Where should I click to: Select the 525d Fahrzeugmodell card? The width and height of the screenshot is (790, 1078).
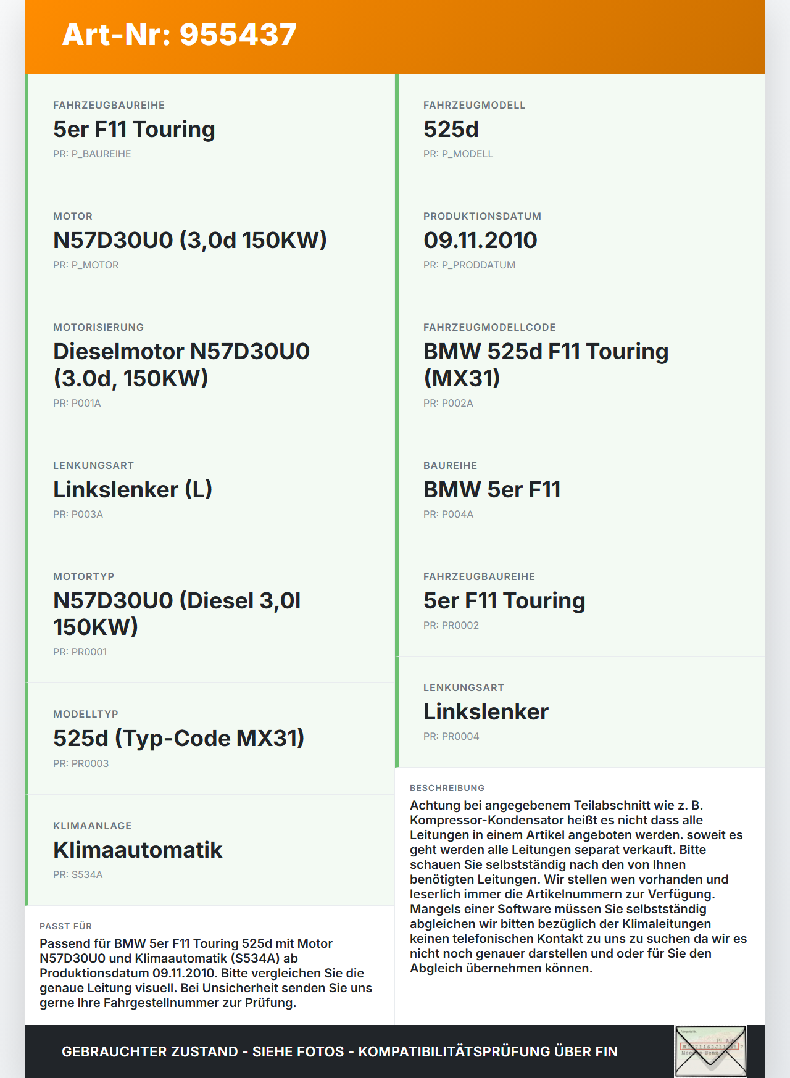580,130
